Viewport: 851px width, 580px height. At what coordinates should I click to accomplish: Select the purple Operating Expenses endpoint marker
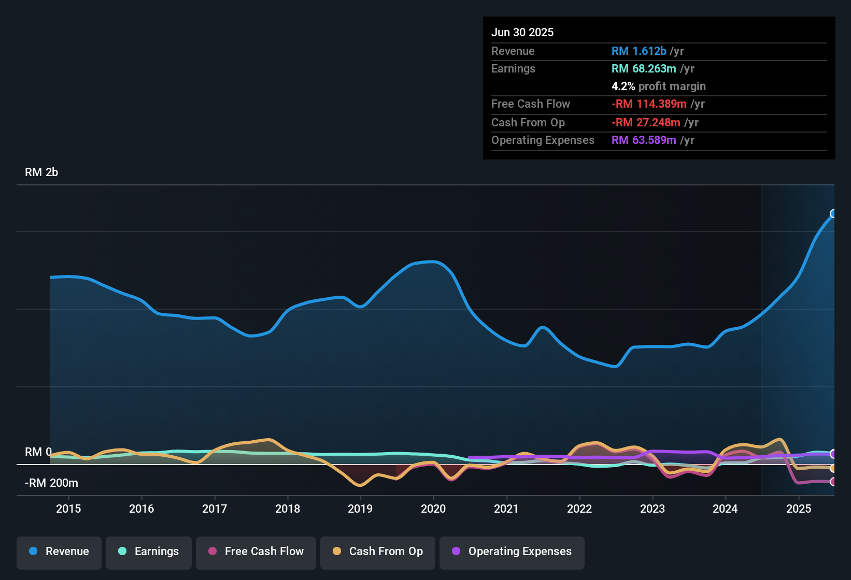tap(833, 454)
